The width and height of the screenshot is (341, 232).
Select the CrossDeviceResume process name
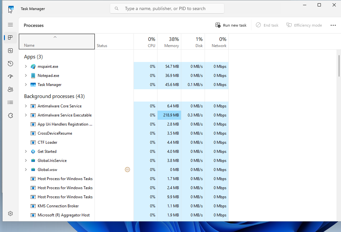(x=55, y=133)
